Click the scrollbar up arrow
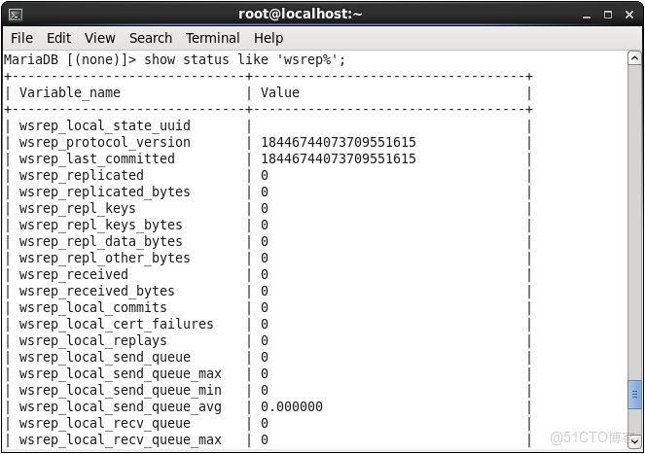645x454 pixels. click(x=635, y=59)
